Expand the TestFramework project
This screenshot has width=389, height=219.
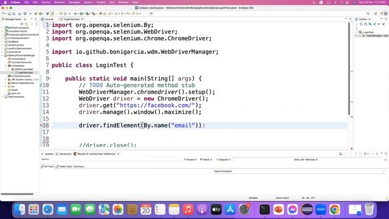point(2,97)
